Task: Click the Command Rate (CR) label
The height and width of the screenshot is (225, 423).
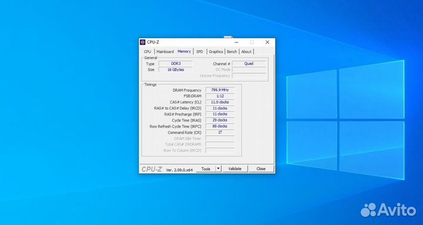Action: 184,132
